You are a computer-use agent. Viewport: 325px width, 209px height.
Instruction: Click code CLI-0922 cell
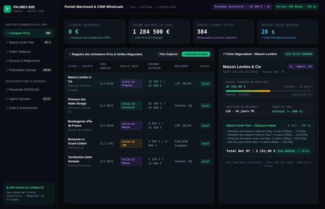[x=107, y=105]
